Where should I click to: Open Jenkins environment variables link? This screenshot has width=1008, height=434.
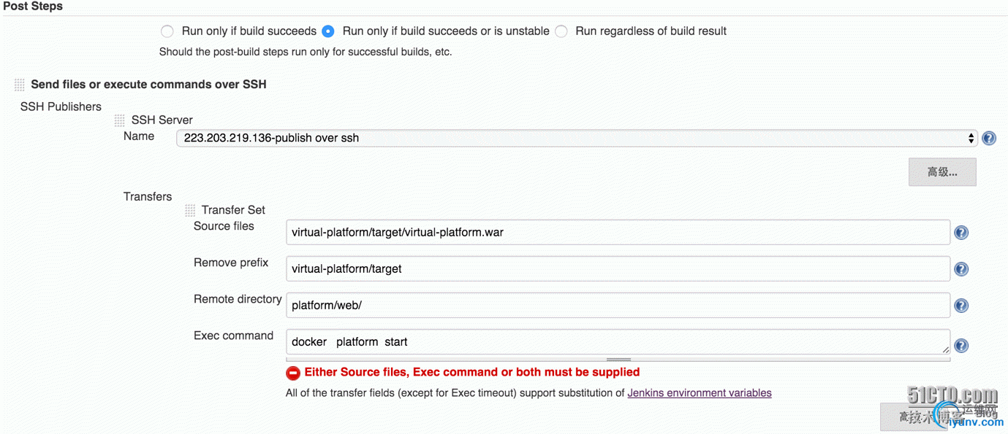pyautogui.click(x=700, y=392)
